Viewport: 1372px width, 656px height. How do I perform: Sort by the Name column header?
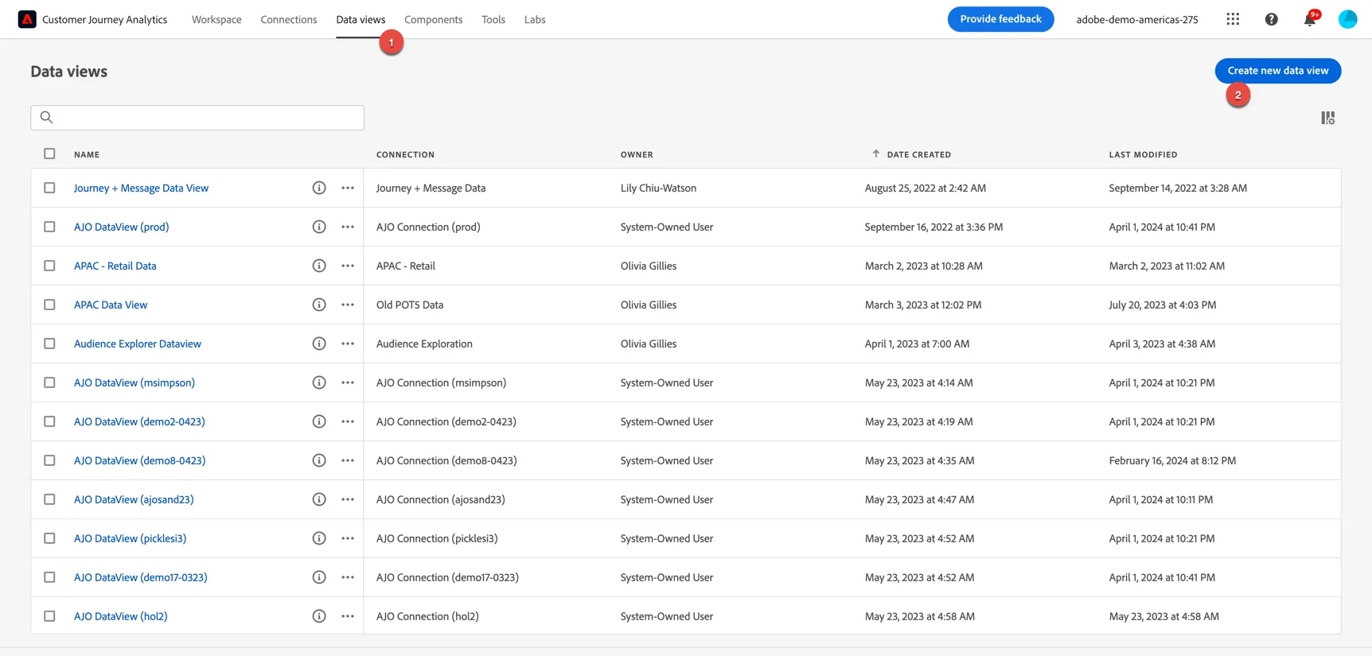(x=87, y=154)
